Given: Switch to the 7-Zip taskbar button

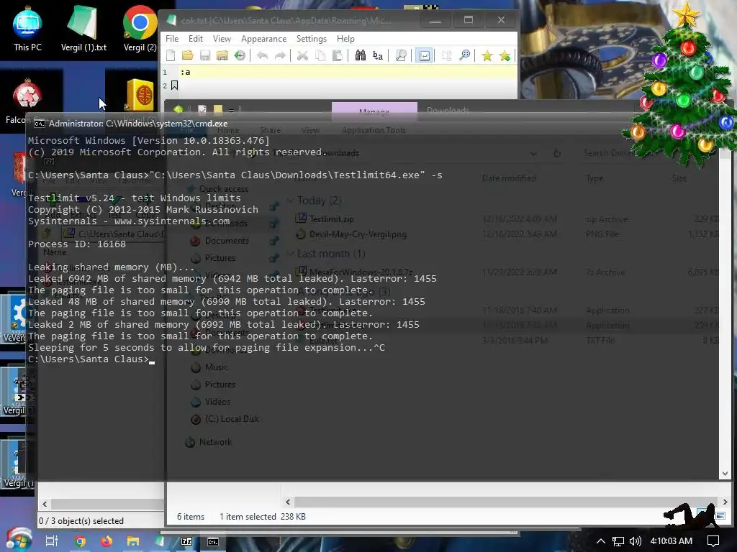Looking at the screenshot, I should click(186, 542).
